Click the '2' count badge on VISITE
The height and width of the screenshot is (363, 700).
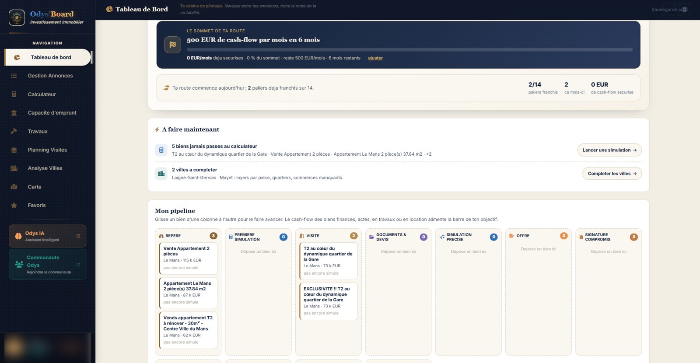pyautogui.click(x=353, y=236)
